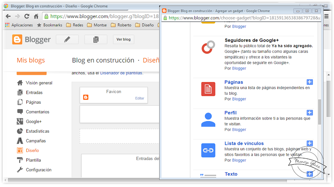Add the Lista de vínculos gadget plus button

click(310, 143)
